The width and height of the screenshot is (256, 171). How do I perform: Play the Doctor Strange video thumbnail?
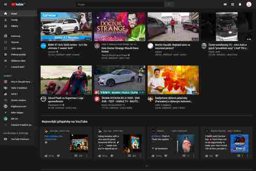pyautogui.click(x=119, y=26)
